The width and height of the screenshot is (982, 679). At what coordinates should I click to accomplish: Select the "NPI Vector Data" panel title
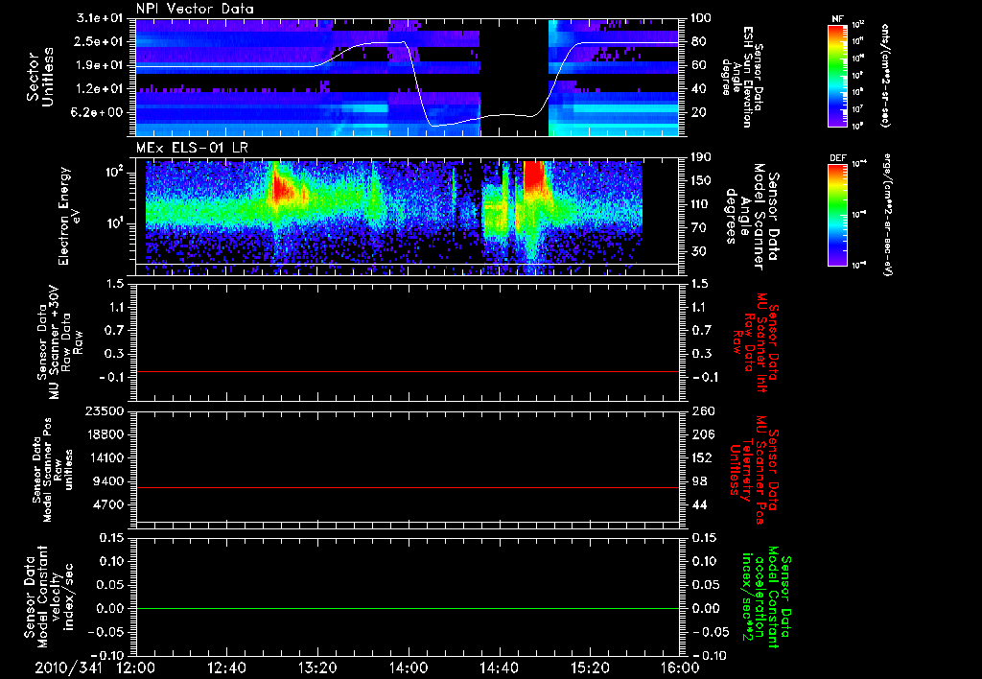point(196,9)
